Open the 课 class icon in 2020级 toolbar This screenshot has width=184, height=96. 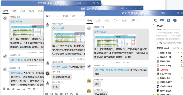[x=168, y=20]
